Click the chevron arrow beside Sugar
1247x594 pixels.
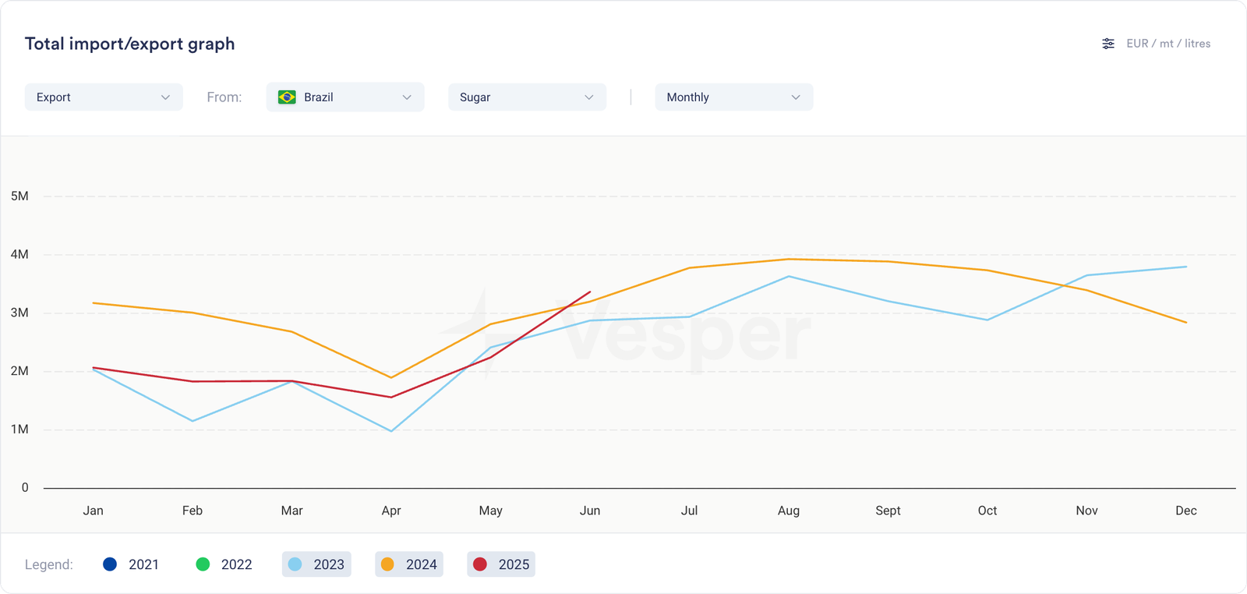[x=588, y=97]
